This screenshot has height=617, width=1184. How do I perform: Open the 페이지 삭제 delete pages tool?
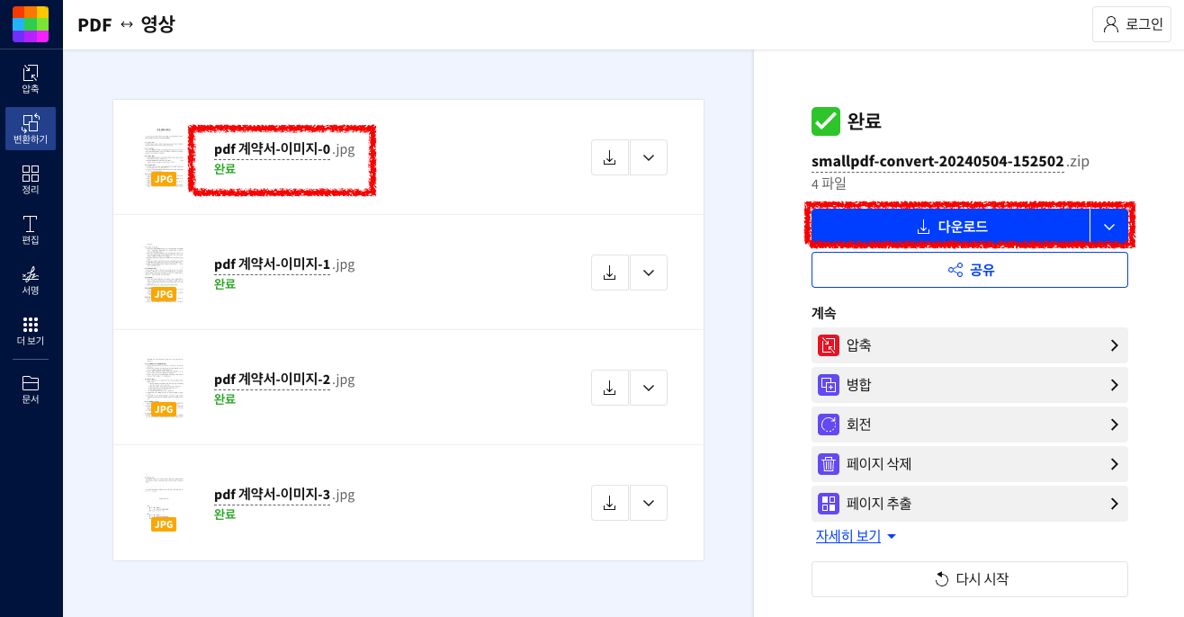point(969,463)
